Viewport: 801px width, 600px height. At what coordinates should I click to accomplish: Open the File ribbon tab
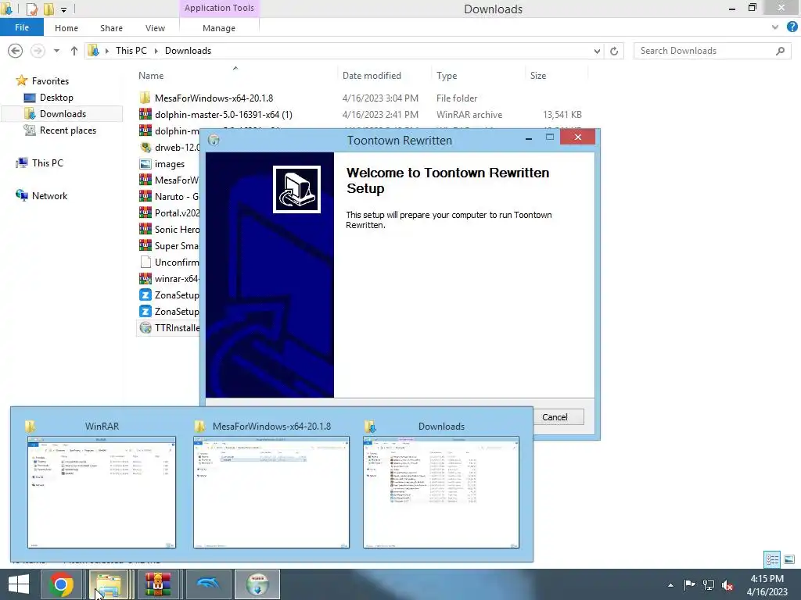[x=21, y=27]
